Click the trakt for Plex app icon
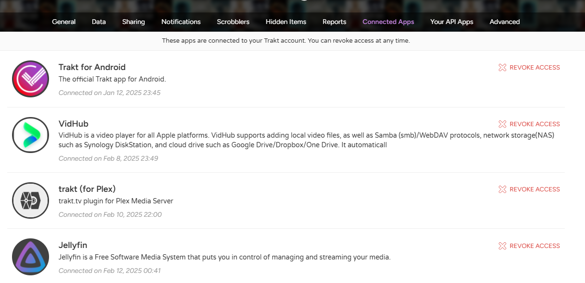Image resolution: width=585 pixels, height=283 pixels. [x=30, y=200]
